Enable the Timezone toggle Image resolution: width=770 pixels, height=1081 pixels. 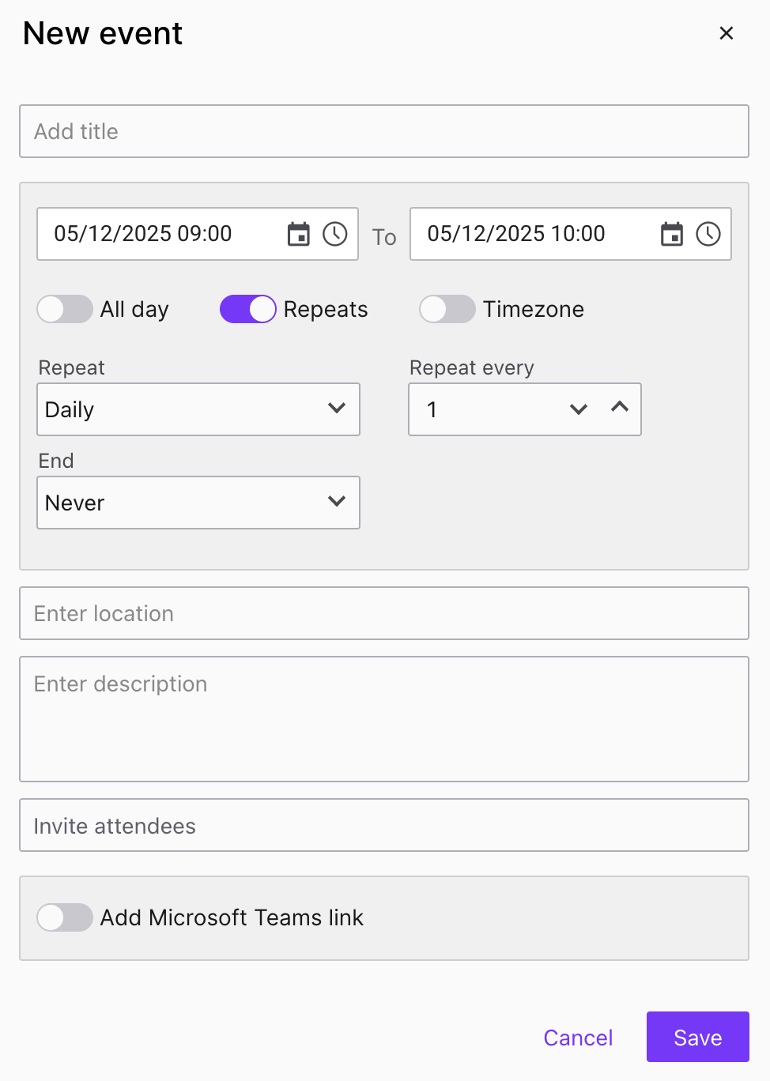(447, 309)
